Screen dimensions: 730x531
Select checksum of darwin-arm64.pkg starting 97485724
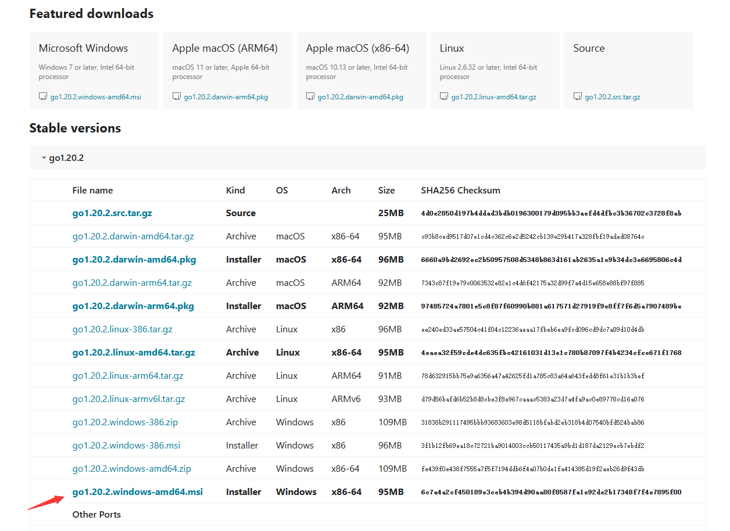[552, 306]
